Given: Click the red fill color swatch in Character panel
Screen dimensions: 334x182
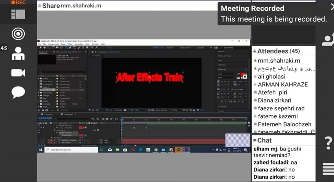Looking at the screenshot, I should point(242,74).
